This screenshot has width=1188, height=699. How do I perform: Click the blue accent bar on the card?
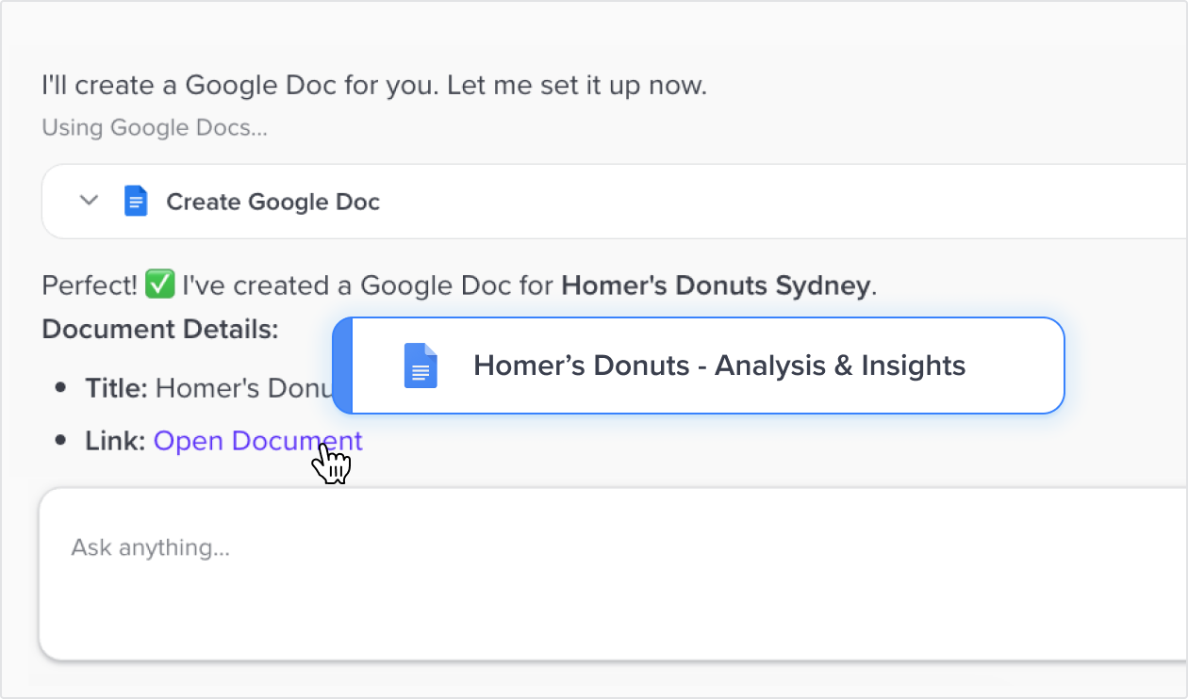[341, 366]
